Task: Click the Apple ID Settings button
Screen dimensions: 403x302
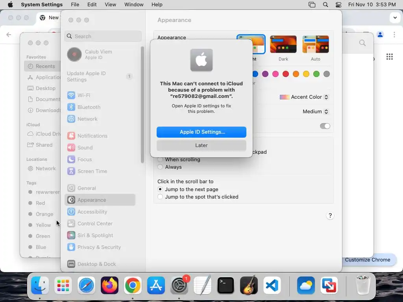Action: click(x=201, y=132)
